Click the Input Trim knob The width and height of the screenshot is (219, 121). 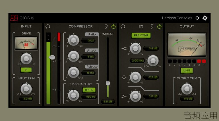26,89
